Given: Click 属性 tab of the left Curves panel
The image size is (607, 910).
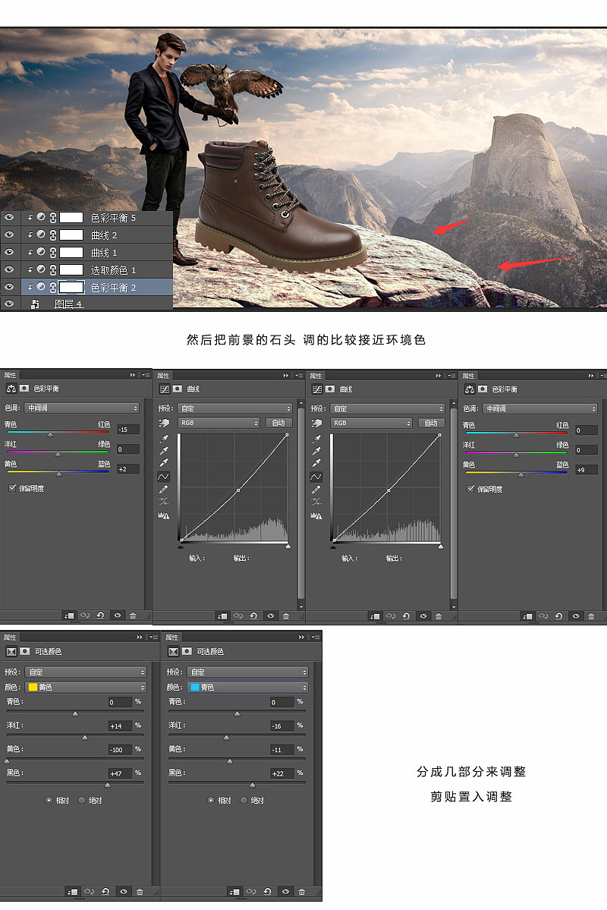Looking at the screenshot, I should [163, 376].
